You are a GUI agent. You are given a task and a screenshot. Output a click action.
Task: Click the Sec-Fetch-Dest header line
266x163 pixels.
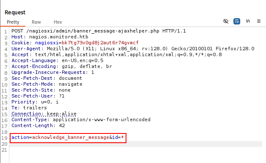point(47,78)
